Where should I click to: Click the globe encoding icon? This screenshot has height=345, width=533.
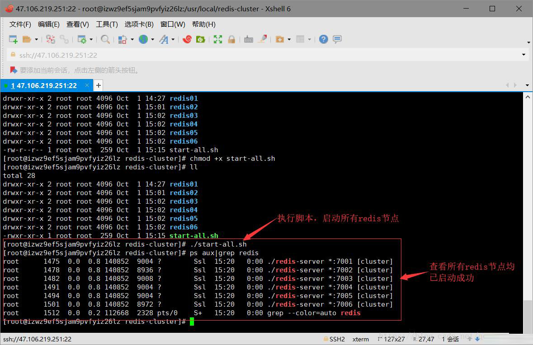click(143, 39)
